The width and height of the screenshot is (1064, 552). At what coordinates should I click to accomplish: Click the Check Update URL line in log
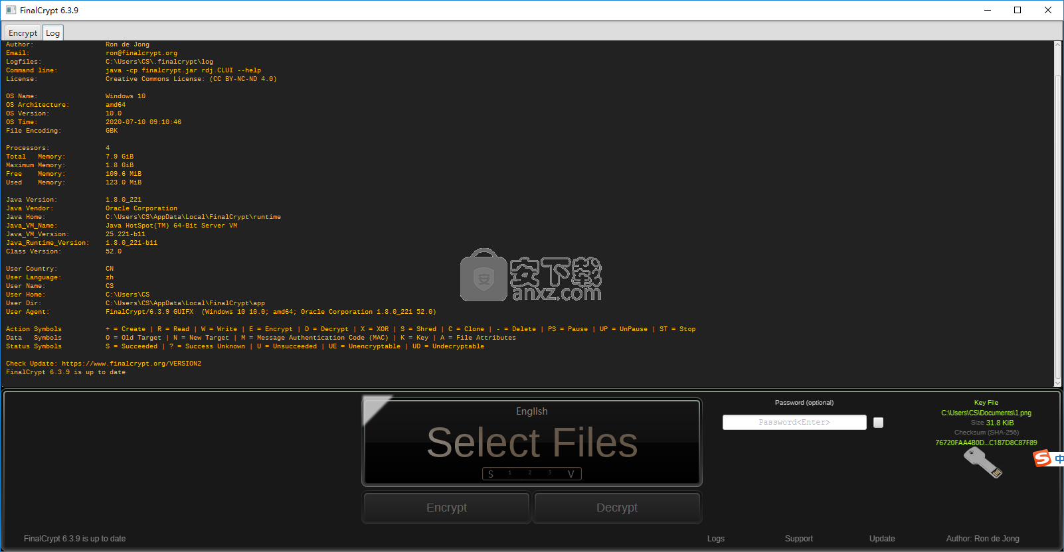click(104, 364)
